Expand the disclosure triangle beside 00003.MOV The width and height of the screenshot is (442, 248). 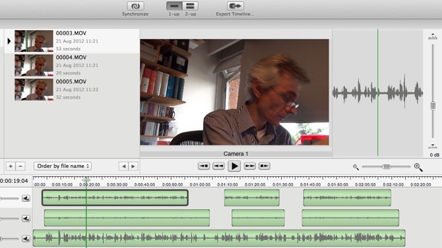[9, 41]
